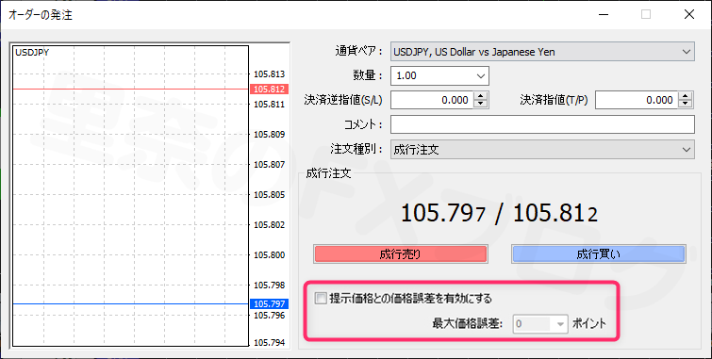Click into the コメント text field
The height and width of the screenshot is (359, 712).
click(542, 124)
